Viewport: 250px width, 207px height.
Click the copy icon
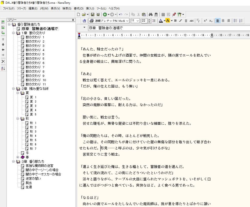(x=133, y=15)
